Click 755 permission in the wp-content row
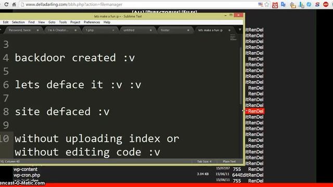333x187 pixels. pos(237,169)
